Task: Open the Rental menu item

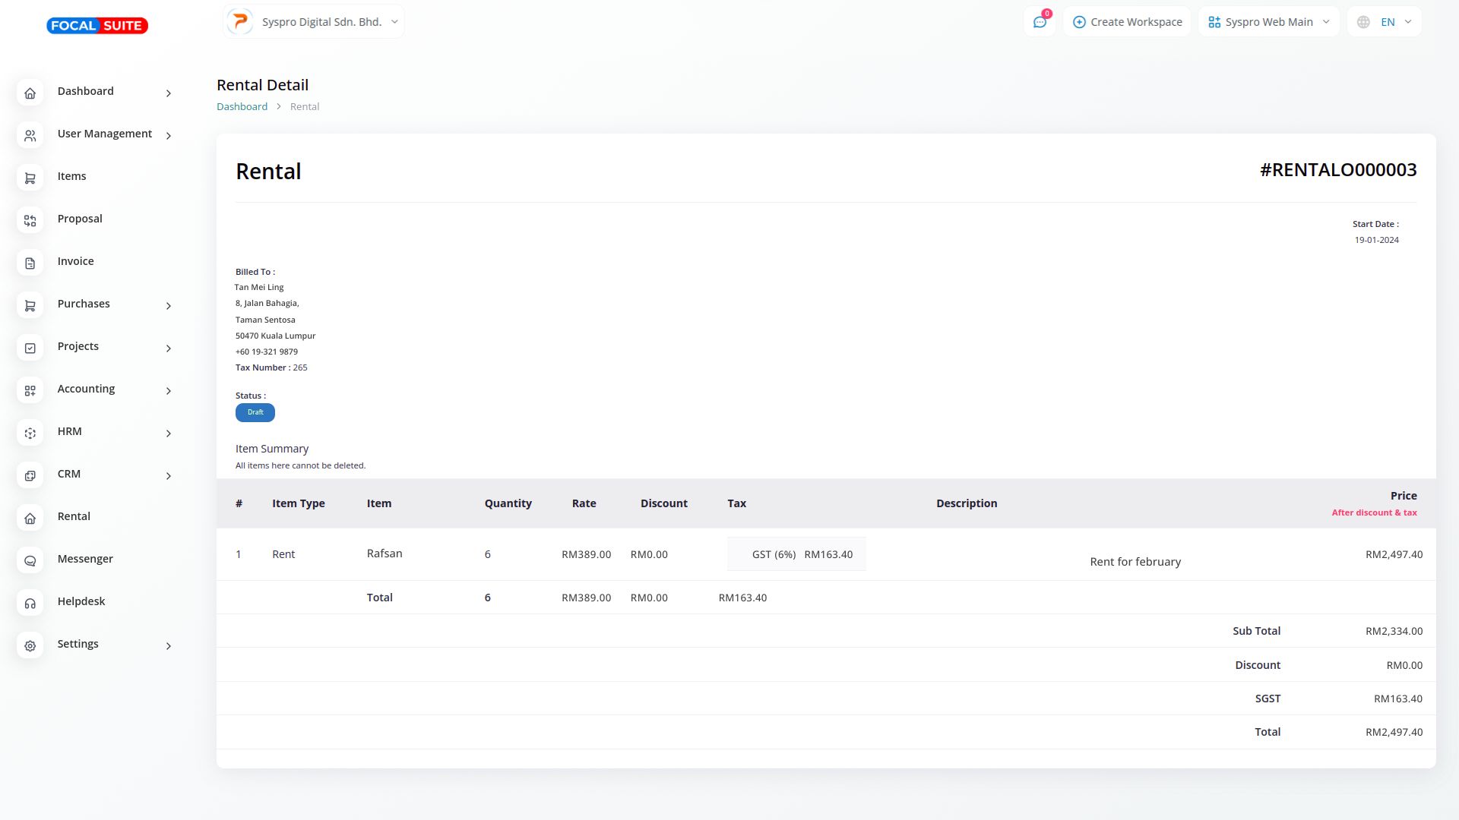Action: tap(74, 516)
